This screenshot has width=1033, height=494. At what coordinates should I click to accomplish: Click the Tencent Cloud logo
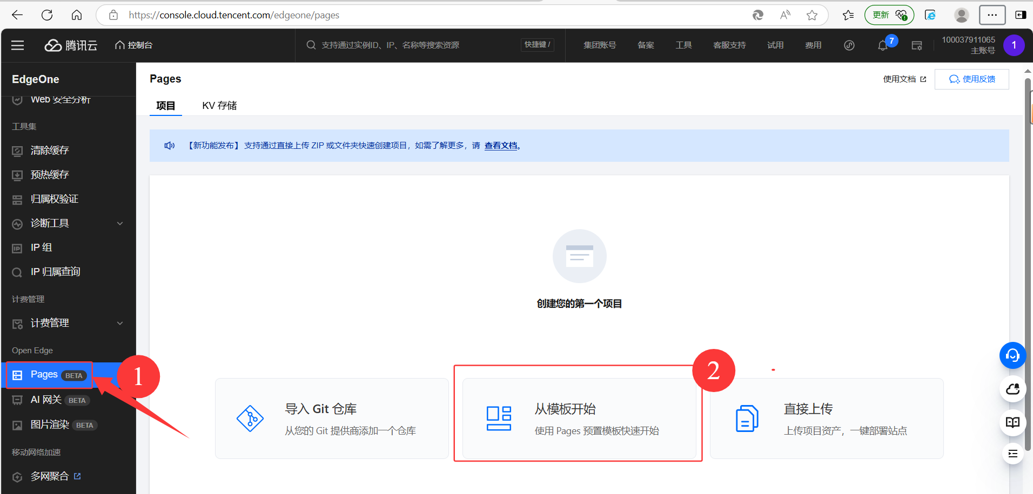click(x=71, y=45)
